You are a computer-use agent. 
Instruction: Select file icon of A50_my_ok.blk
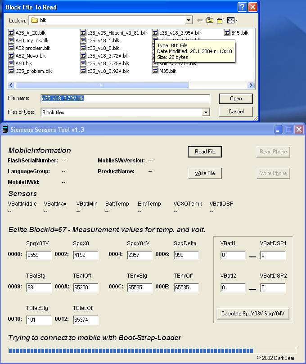11,40
